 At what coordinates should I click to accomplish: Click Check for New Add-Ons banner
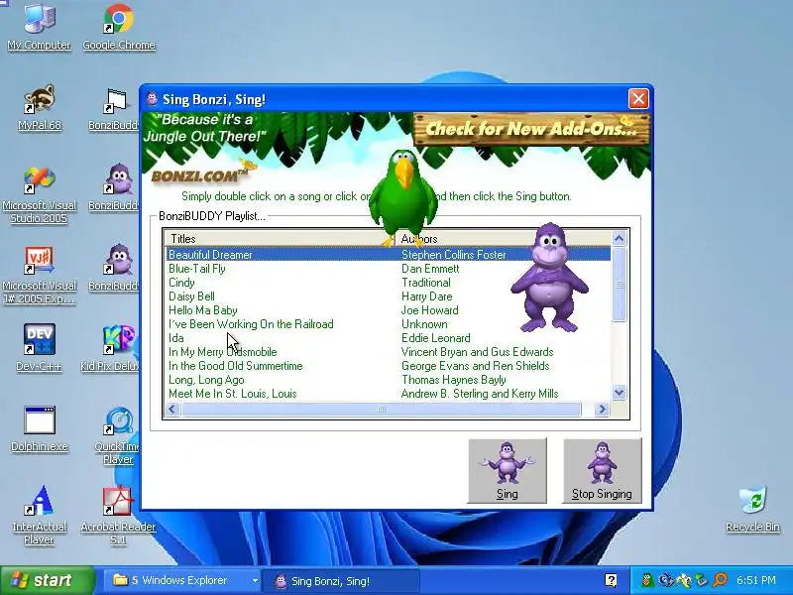531,129
